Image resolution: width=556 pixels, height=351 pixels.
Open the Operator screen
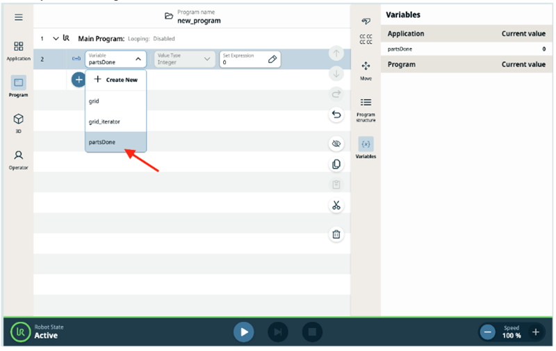coord(19,160)
